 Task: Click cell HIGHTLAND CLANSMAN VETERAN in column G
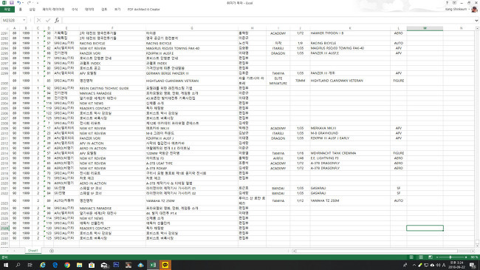[x=192, y=81]
